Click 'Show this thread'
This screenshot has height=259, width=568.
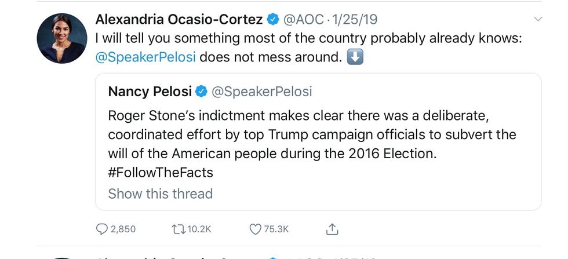[160, 193]
